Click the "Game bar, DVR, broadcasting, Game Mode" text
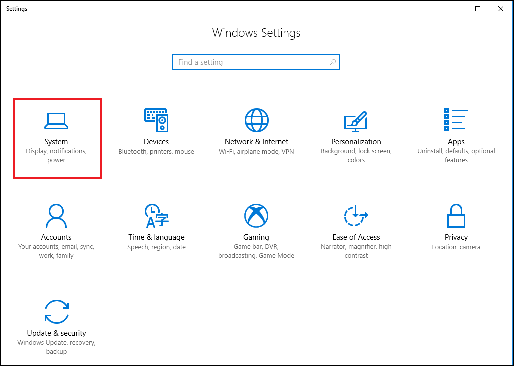The width and height of the screenshot is (514, 366). (x=256, y=251)
